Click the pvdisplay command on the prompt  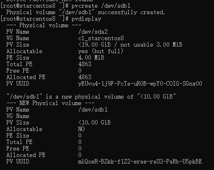pyautogui.click(x=86, y=19)
